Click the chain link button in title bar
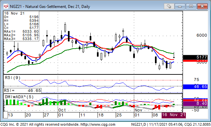This screenshot has height=127, width=211. (x=169, y=6)
